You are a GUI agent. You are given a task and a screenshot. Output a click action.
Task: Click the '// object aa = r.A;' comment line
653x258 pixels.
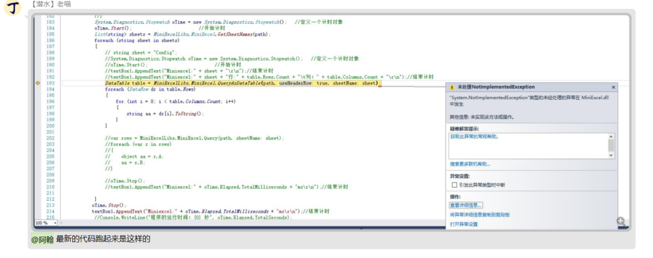(x=135, y=156)
